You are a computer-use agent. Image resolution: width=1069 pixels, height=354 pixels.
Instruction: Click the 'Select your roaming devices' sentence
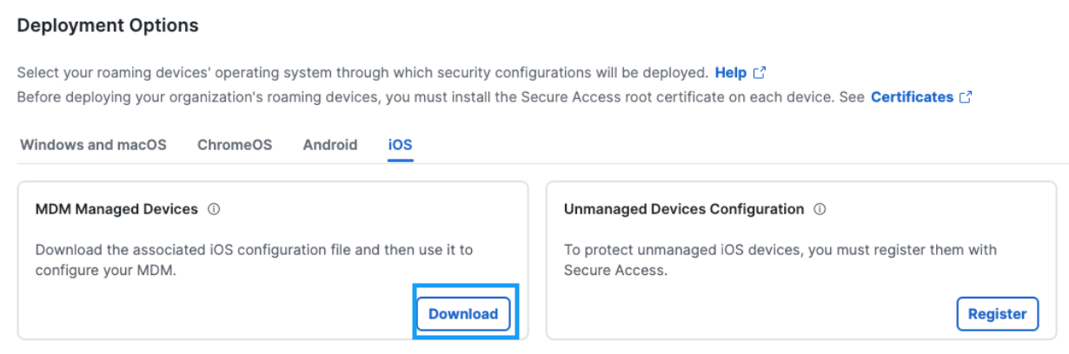pos(362,72)
